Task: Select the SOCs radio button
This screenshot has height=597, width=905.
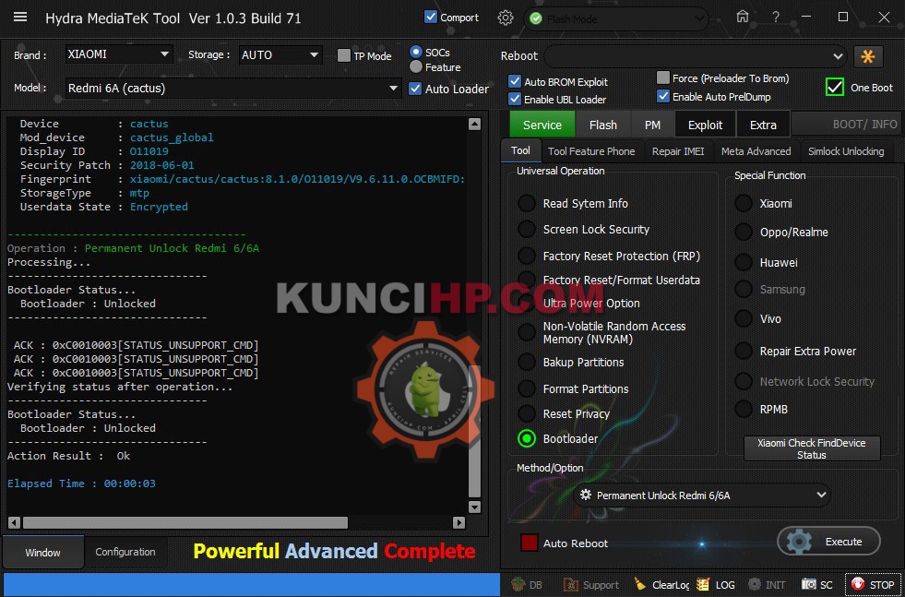Action: [415, 52]
